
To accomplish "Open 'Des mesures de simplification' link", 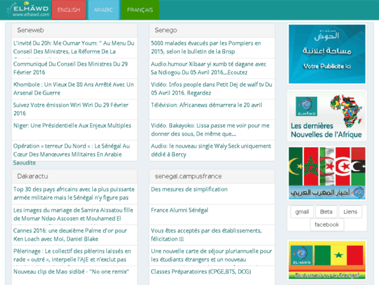I will click(212, 194).
